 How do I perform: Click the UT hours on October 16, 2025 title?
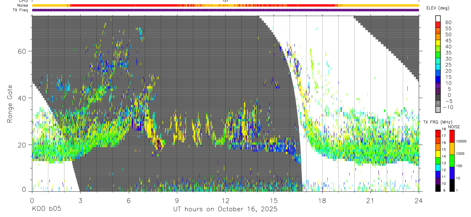(225, 209)
